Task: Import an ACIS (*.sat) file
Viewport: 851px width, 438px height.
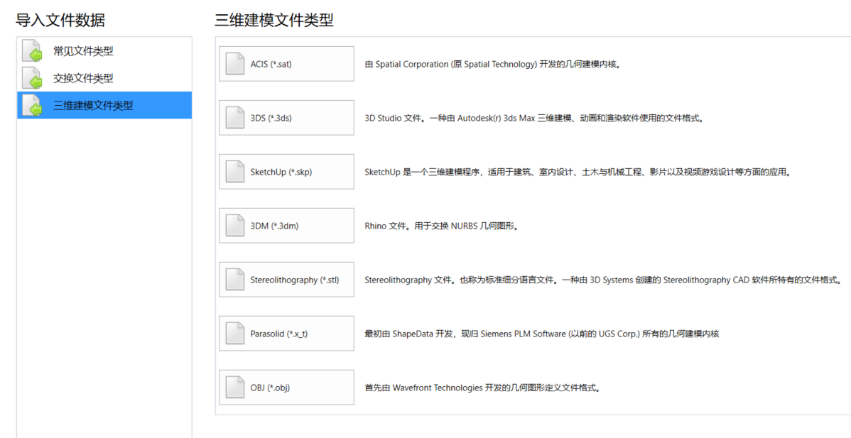Action: (286, 64)
